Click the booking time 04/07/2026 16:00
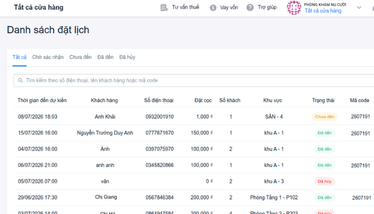 click(x=38, y=149)
